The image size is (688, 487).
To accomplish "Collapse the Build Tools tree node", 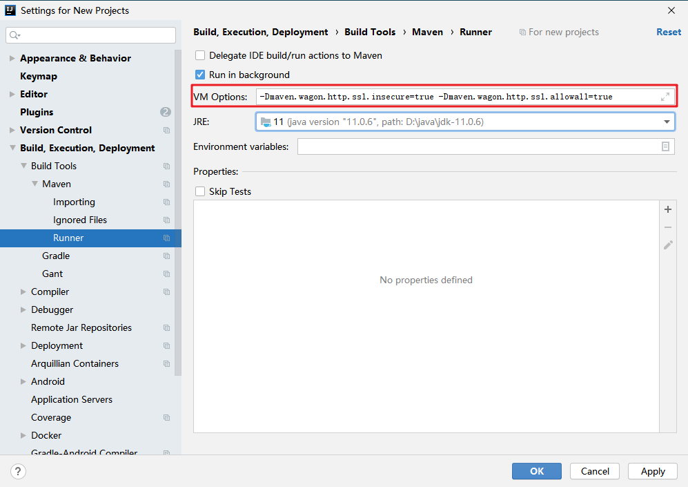I will (23, 166).
